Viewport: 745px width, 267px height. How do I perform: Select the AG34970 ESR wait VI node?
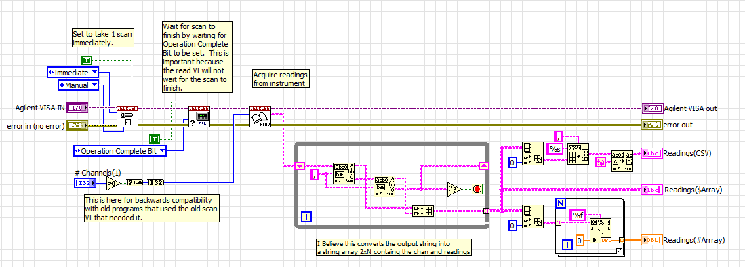tap(199, 117)
